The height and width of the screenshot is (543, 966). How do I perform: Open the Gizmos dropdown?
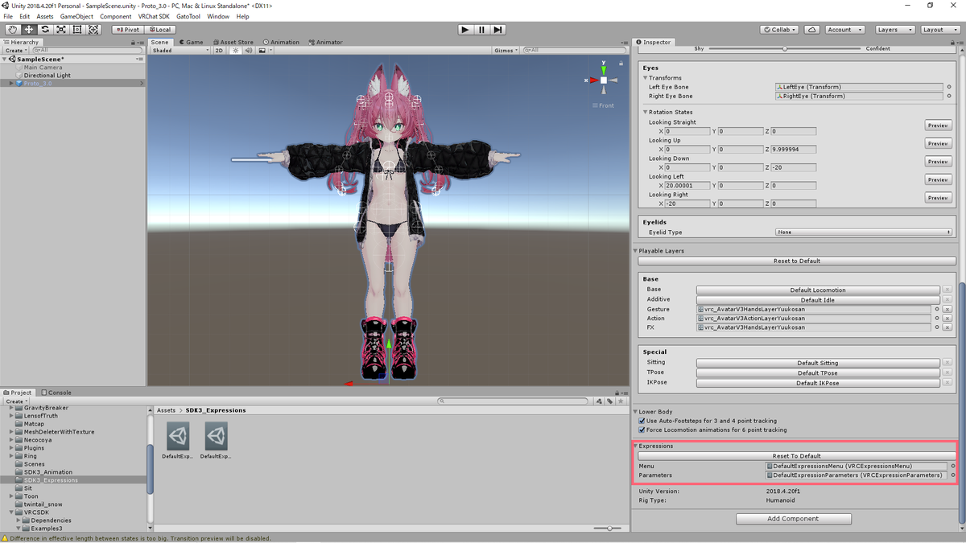click(506, 50)
